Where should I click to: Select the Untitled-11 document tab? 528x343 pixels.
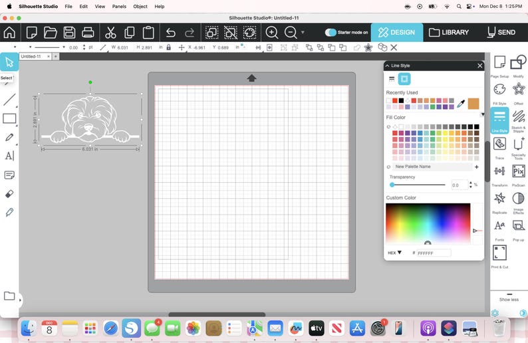33,57
